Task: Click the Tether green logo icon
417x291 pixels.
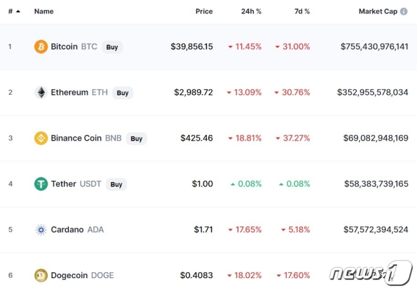Action: [x=41, y=184]
